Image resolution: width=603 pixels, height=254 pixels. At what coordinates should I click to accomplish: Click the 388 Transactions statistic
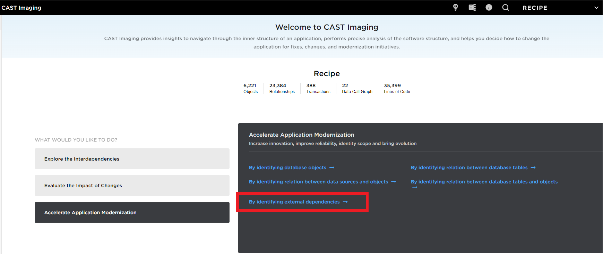[318, 88]
